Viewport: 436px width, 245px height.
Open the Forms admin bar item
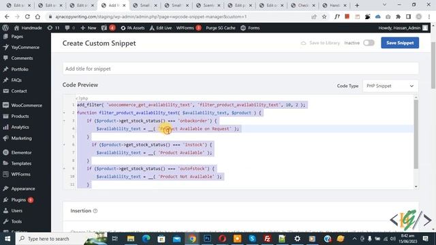(250, 28)
